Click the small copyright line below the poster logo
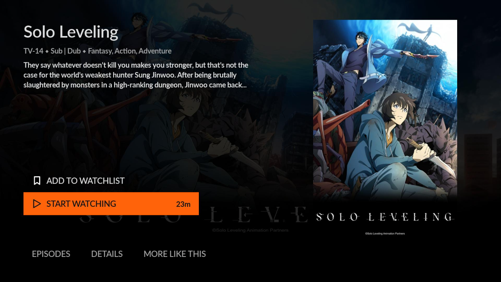Viewport: 501px width, 282px height. tap(385, 233)
